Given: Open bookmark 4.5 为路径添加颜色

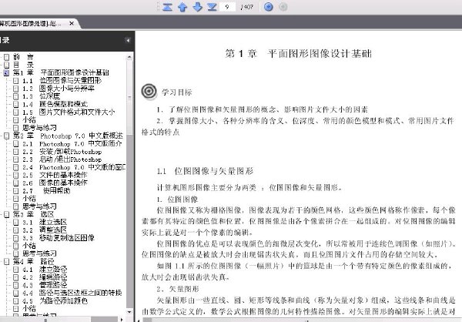Looking at the screenshot, I should (55, 300).
